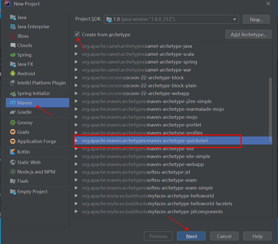
Task: Click the IntelliJ IDEA logo in title bar
Action: click(7, 3)
